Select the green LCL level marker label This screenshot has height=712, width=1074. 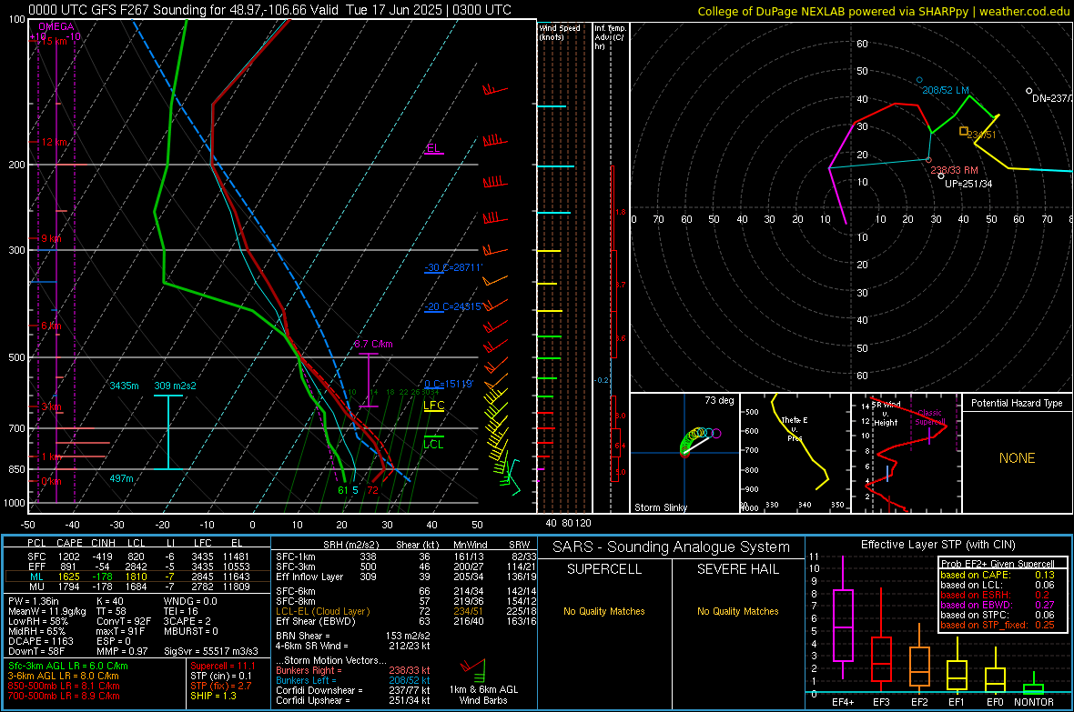(433, 445)
